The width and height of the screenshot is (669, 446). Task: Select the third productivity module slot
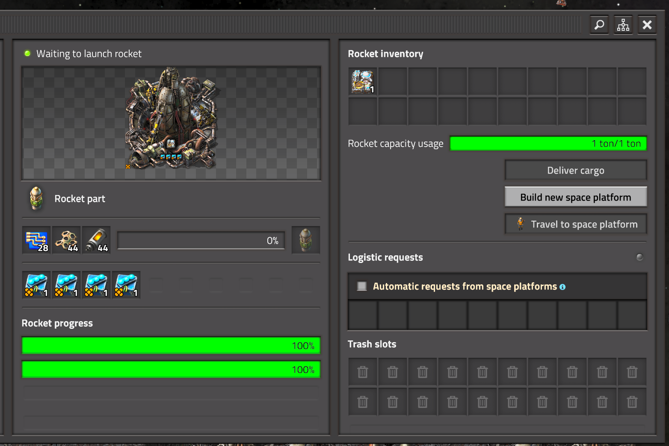pos(96,285)
